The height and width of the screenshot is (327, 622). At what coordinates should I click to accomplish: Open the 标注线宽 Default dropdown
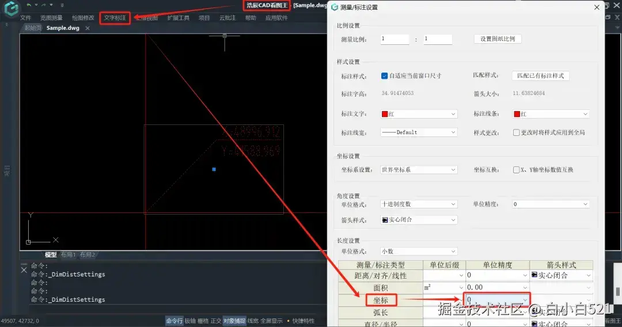tap(419, 132)
